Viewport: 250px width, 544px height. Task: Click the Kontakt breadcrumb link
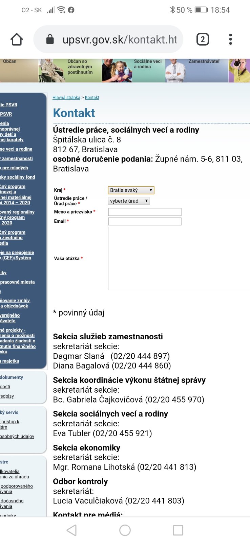[92, 98]
